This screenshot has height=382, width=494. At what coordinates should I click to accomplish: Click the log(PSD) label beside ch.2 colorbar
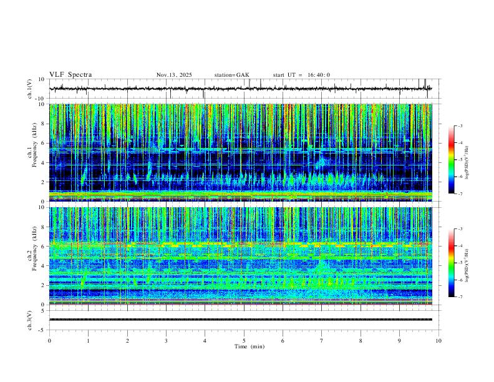[x=467, y=266]
